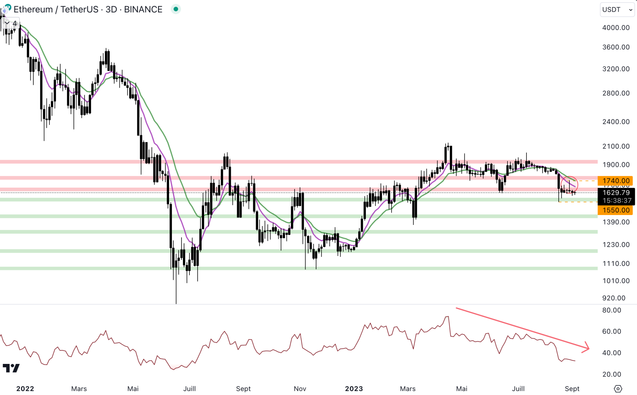Image resolution: width=637 pixels, height=395 pixels.
Task: Click the 3600.00 price axis label
Action: pos(616,47)
